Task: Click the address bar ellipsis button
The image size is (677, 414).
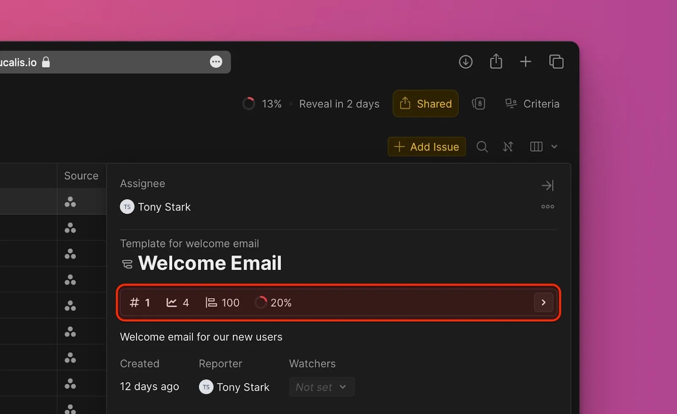Action: (216, 62)
